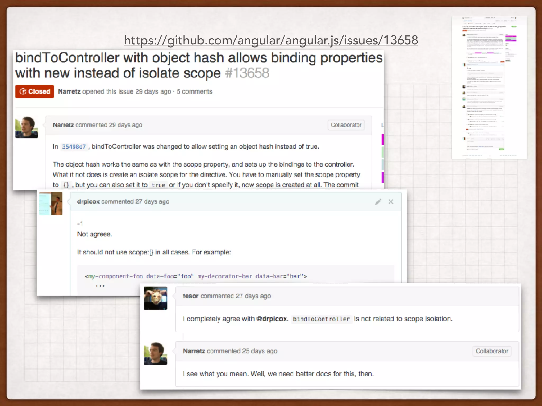Screen dimensions: 542x406
Task: Click Narretz avatar beside first comment
Action: pos(27,127)
